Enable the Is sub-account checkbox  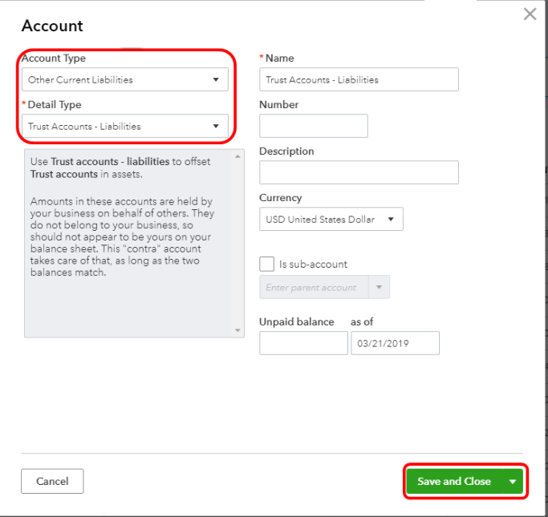tap(267, 264)
